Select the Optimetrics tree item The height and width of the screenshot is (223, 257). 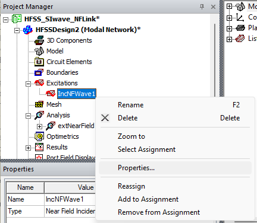click(x=62, y=136)
